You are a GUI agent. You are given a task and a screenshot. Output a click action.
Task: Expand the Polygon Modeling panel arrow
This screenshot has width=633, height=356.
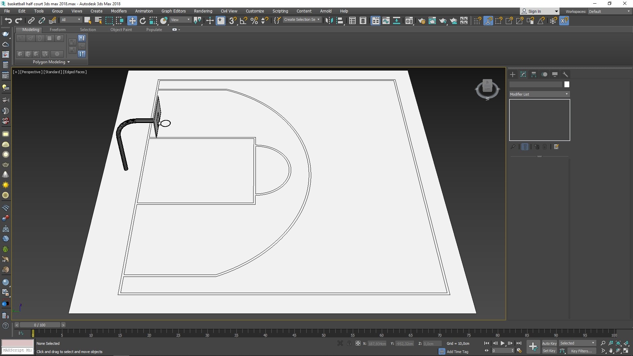pos(69,62)
